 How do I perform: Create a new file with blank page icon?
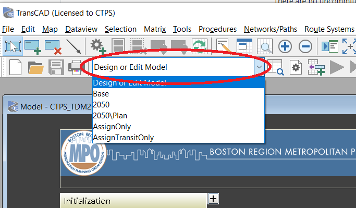pyautogui.click(x=15, y=67)
